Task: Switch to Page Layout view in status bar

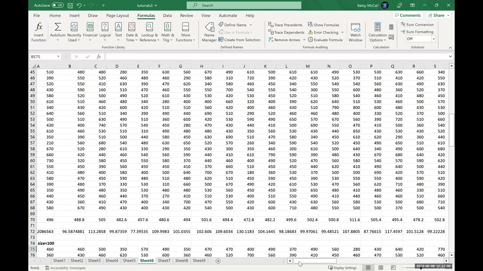Action: (x=381, y=268)
